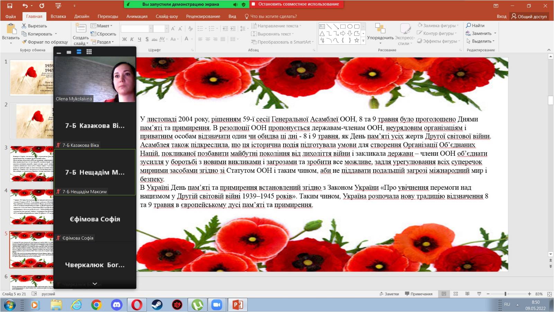Save the presentation using the floppy disk icon
The image size is (554, 312).
10,6
